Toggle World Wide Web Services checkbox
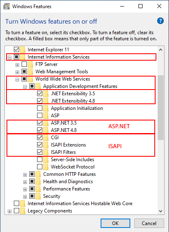The width and height of the screenshot is (169, 232). coord(24,79)
